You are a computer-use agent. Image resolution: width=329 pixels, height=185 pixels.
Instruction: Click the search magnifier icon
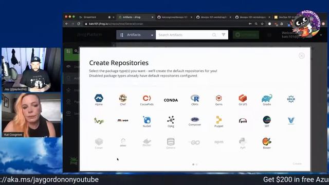(x=214, y=35)
